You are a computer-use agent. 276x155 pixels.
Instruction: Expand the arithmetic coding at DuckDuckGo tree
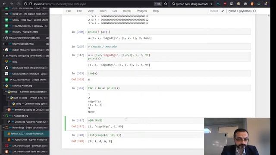(x=6, y=110)
